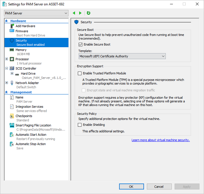The height and width of the screenshot is (194, 204).
Task: Click the SCSI Controller icon
Action: click(x=12, y=68)
